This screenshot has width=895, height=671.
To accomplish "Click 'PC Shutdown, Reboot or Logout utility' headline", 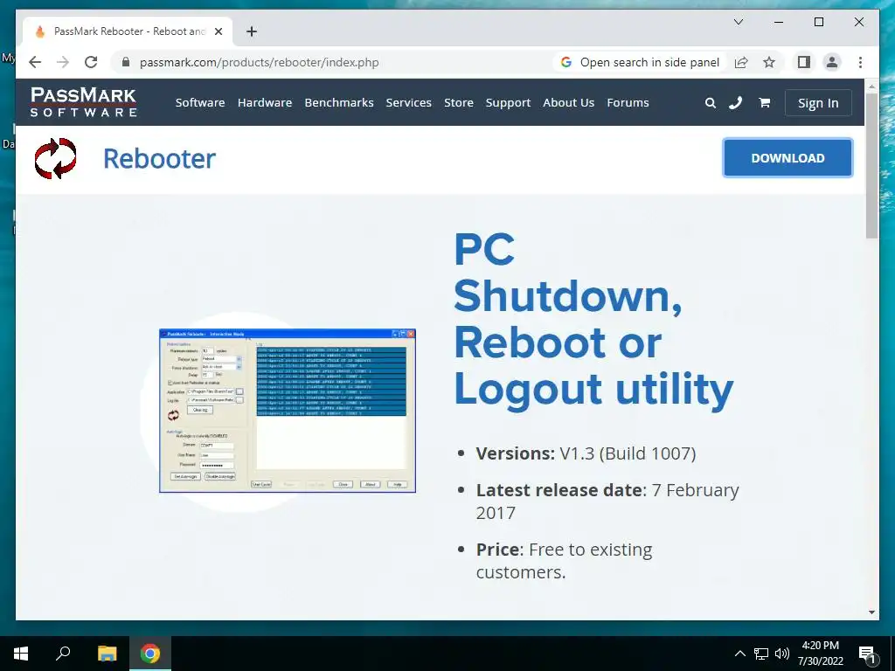I will click(x=593, y=320).
